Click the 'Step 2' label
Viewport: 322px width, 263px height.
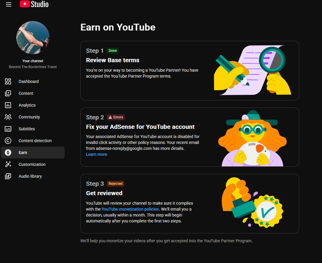tap(95, 117)
